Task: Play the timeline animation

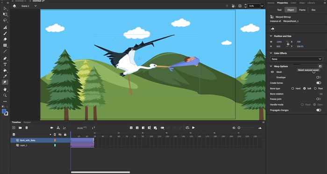Action: pos(193,127)
